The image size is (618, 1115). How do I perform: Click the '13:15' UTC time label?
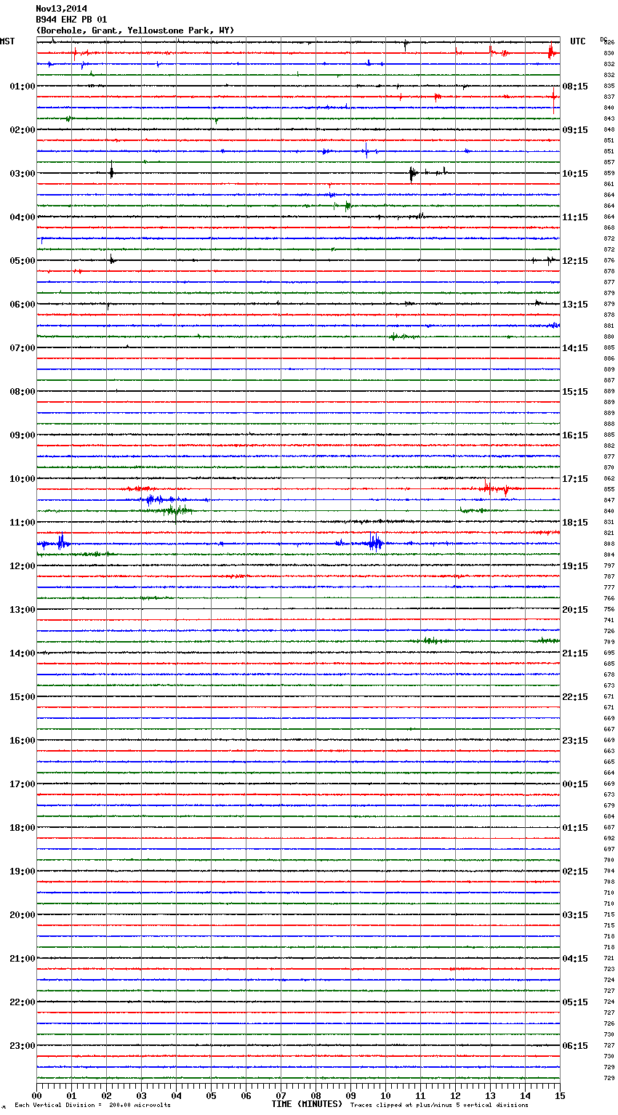(x=575, y=305)
